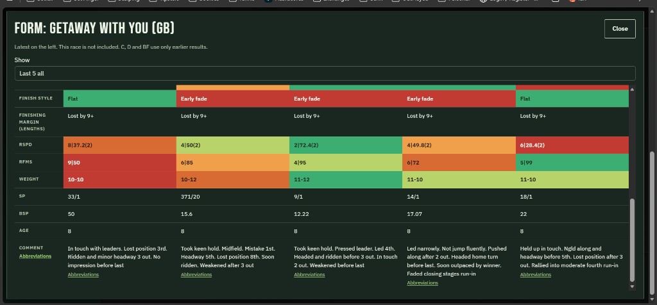Select RSPD cell 2|72.4(2)
This screenshot has height=305, width=657.
[x=346, y=145]
